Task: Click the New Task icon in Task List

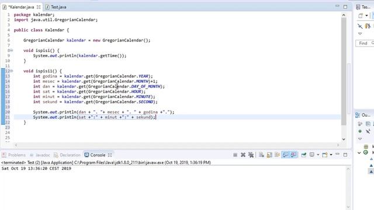Action: pyautogui.click(x=361, y=16)
